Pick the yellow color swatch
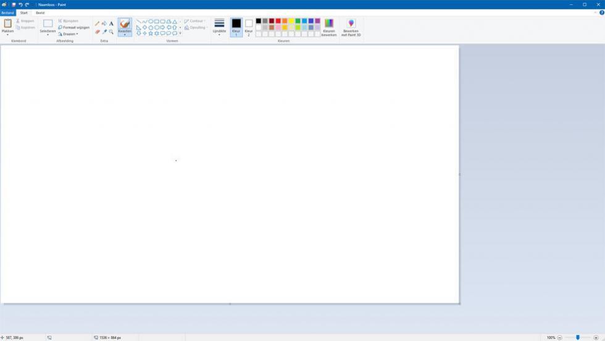This screenshot has width=605, height=341. point(291,21)
